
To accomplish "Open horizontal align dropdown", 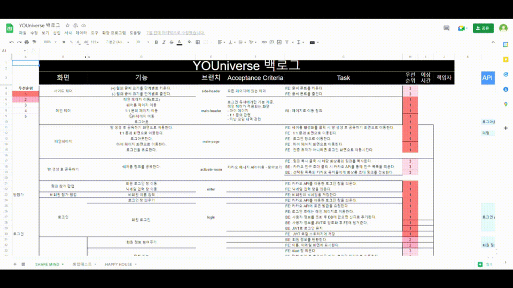I will tap(221, 42).
